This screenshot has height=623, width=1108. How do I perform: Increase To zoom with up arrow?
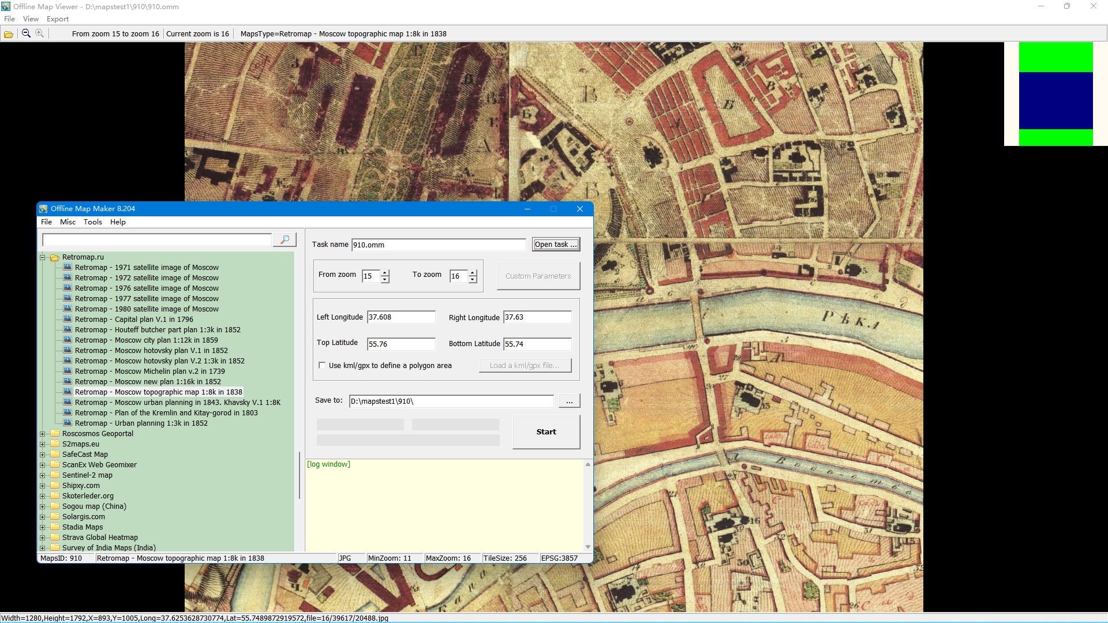point(473,272)
